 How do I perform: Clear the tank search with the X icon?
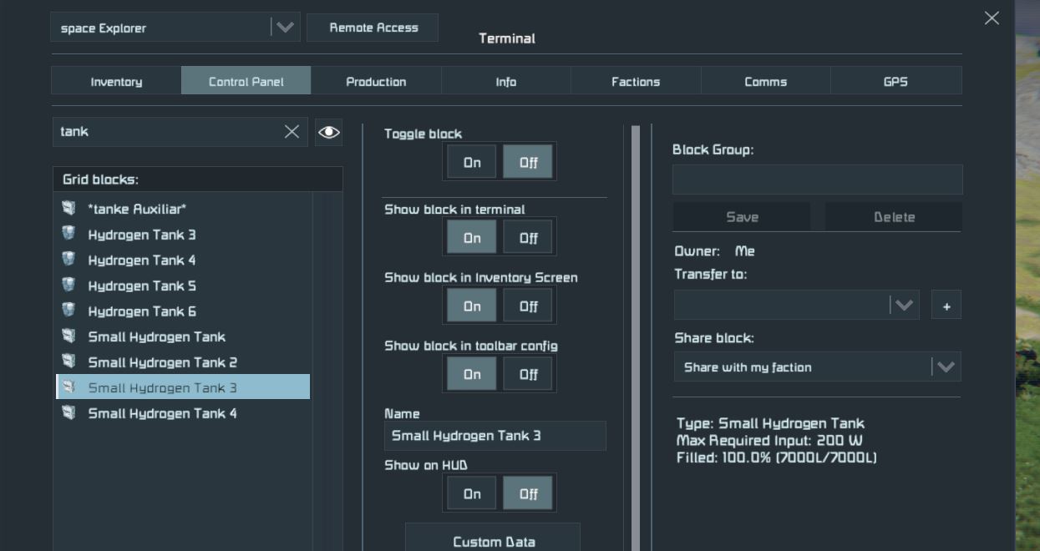[292, 132]
